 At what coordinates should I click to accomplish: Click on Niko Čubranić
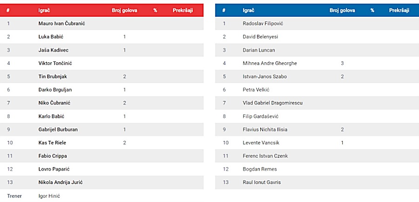54,103
